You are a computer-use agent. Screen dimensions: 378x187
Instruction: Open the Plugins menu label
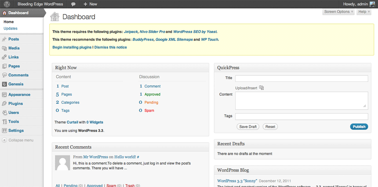coord(16,103)
